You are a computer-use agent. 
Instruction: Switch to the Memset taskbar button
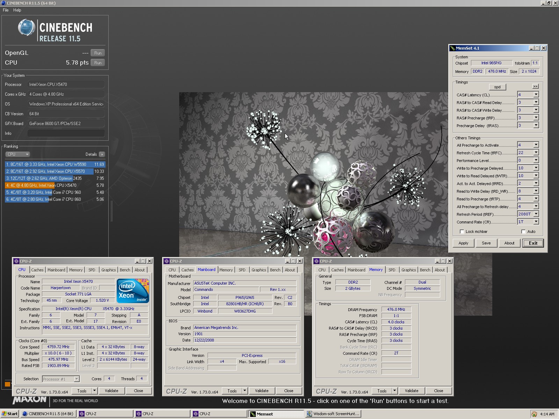tap(276, 414)
